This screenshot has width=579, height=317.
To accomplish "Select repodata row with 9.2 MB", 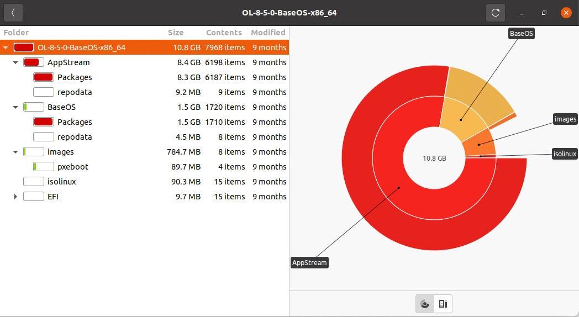I will (144, 92).
